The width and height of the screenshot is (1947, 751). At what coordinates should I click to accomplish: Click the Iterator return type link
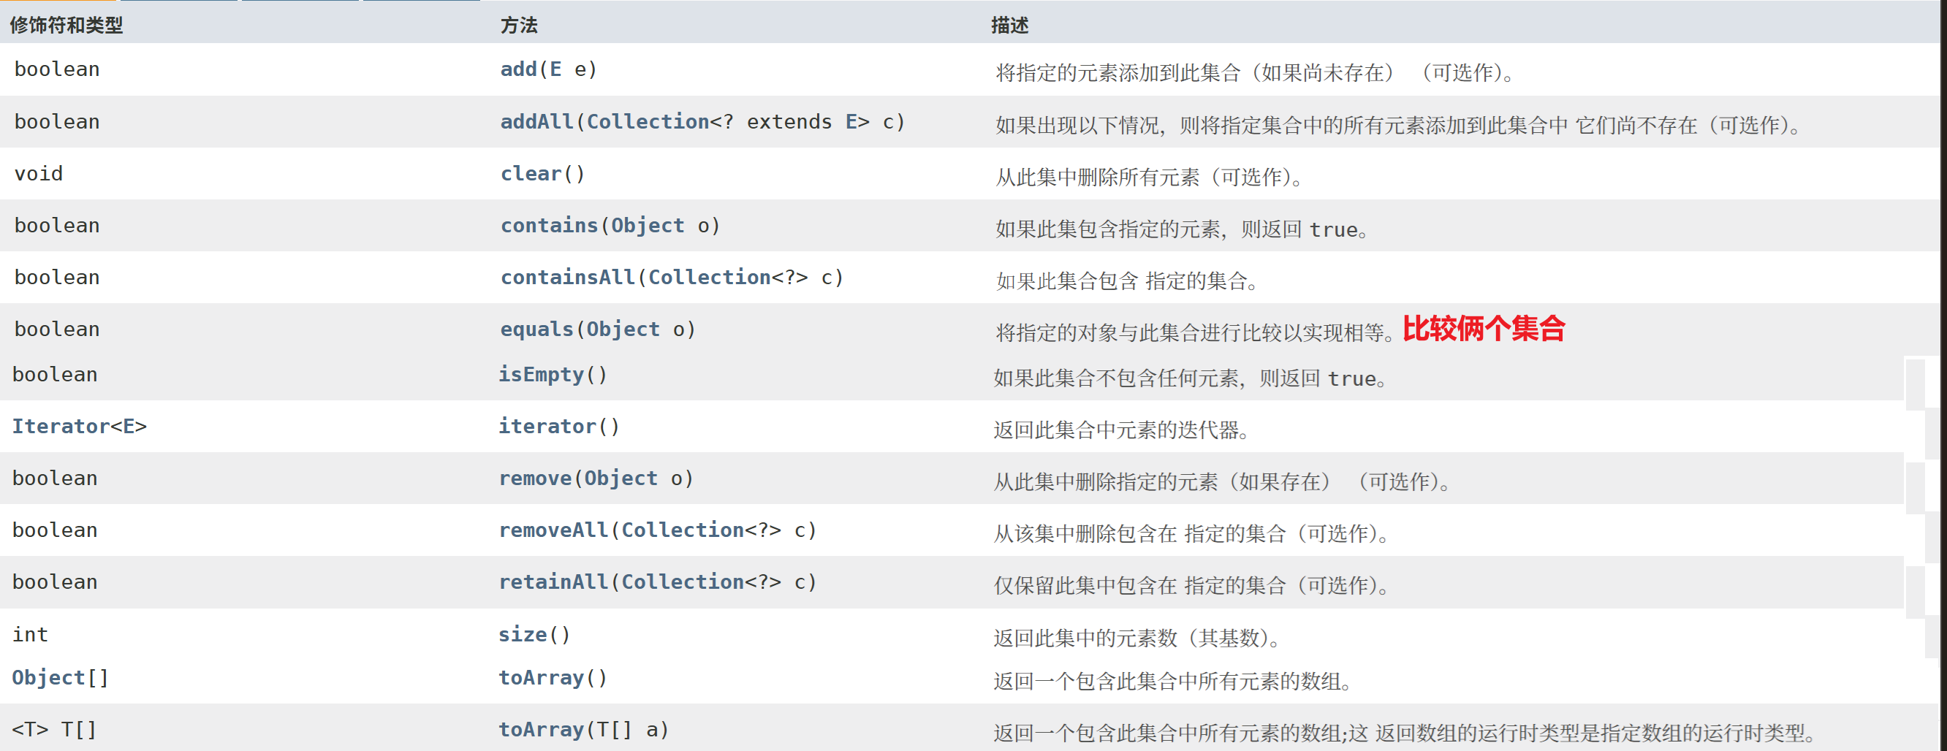point(61,426)
